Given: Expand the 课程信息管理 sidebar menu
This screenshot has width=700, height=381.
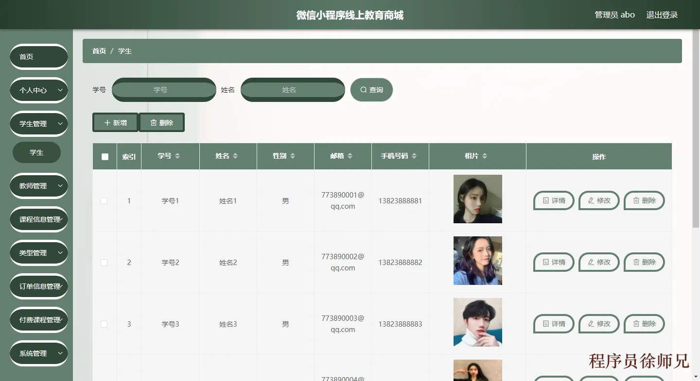Looking at the screenshot, I should [x=39, y=219].
